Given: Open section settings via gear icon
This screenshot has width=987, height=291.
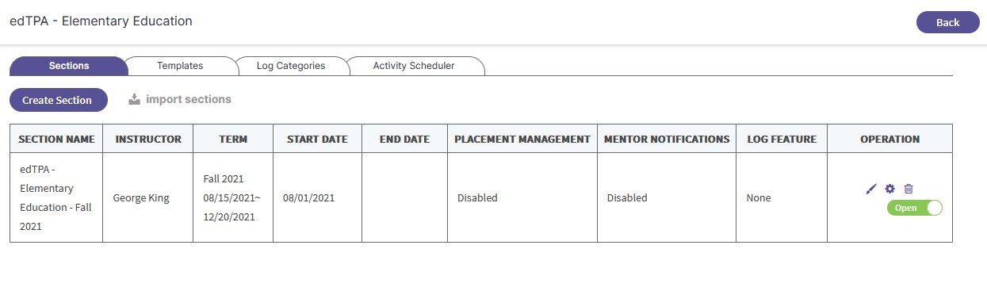Looking at the screenshot, I should [889, 189].
